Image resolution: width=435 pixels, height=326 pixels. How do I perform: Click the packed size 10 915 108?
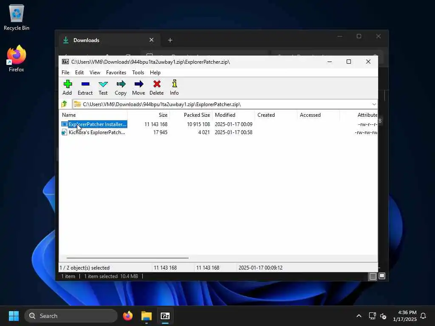click(x=198, y=124)
